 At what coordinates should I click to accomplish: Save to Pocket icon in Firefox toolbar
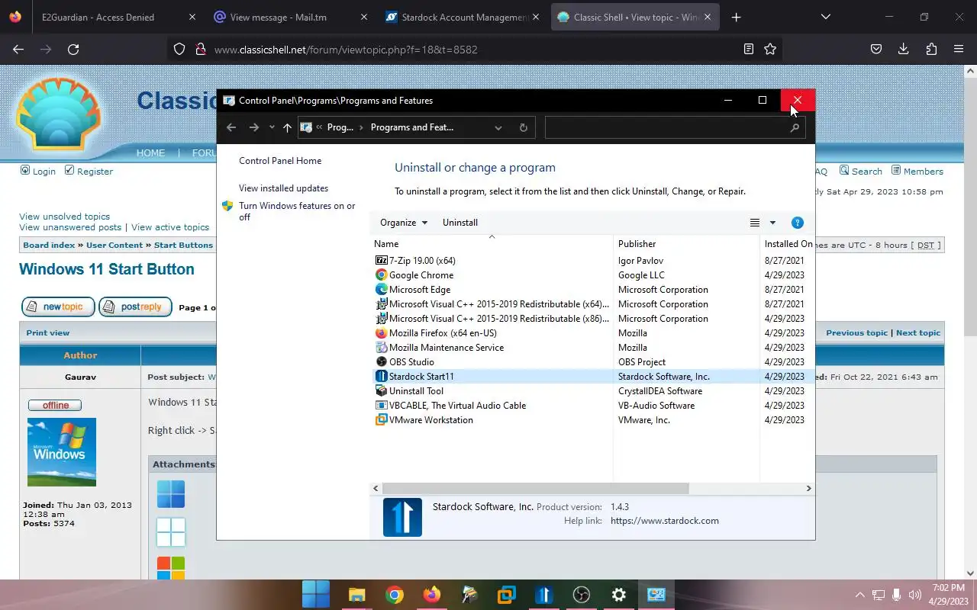[x=876, y=49]
